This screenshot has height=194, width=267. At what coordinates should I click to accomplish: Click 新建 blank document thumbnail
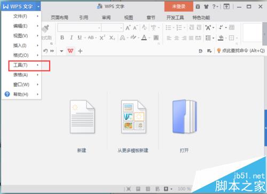pyautogui.click(x=82, y=117)
